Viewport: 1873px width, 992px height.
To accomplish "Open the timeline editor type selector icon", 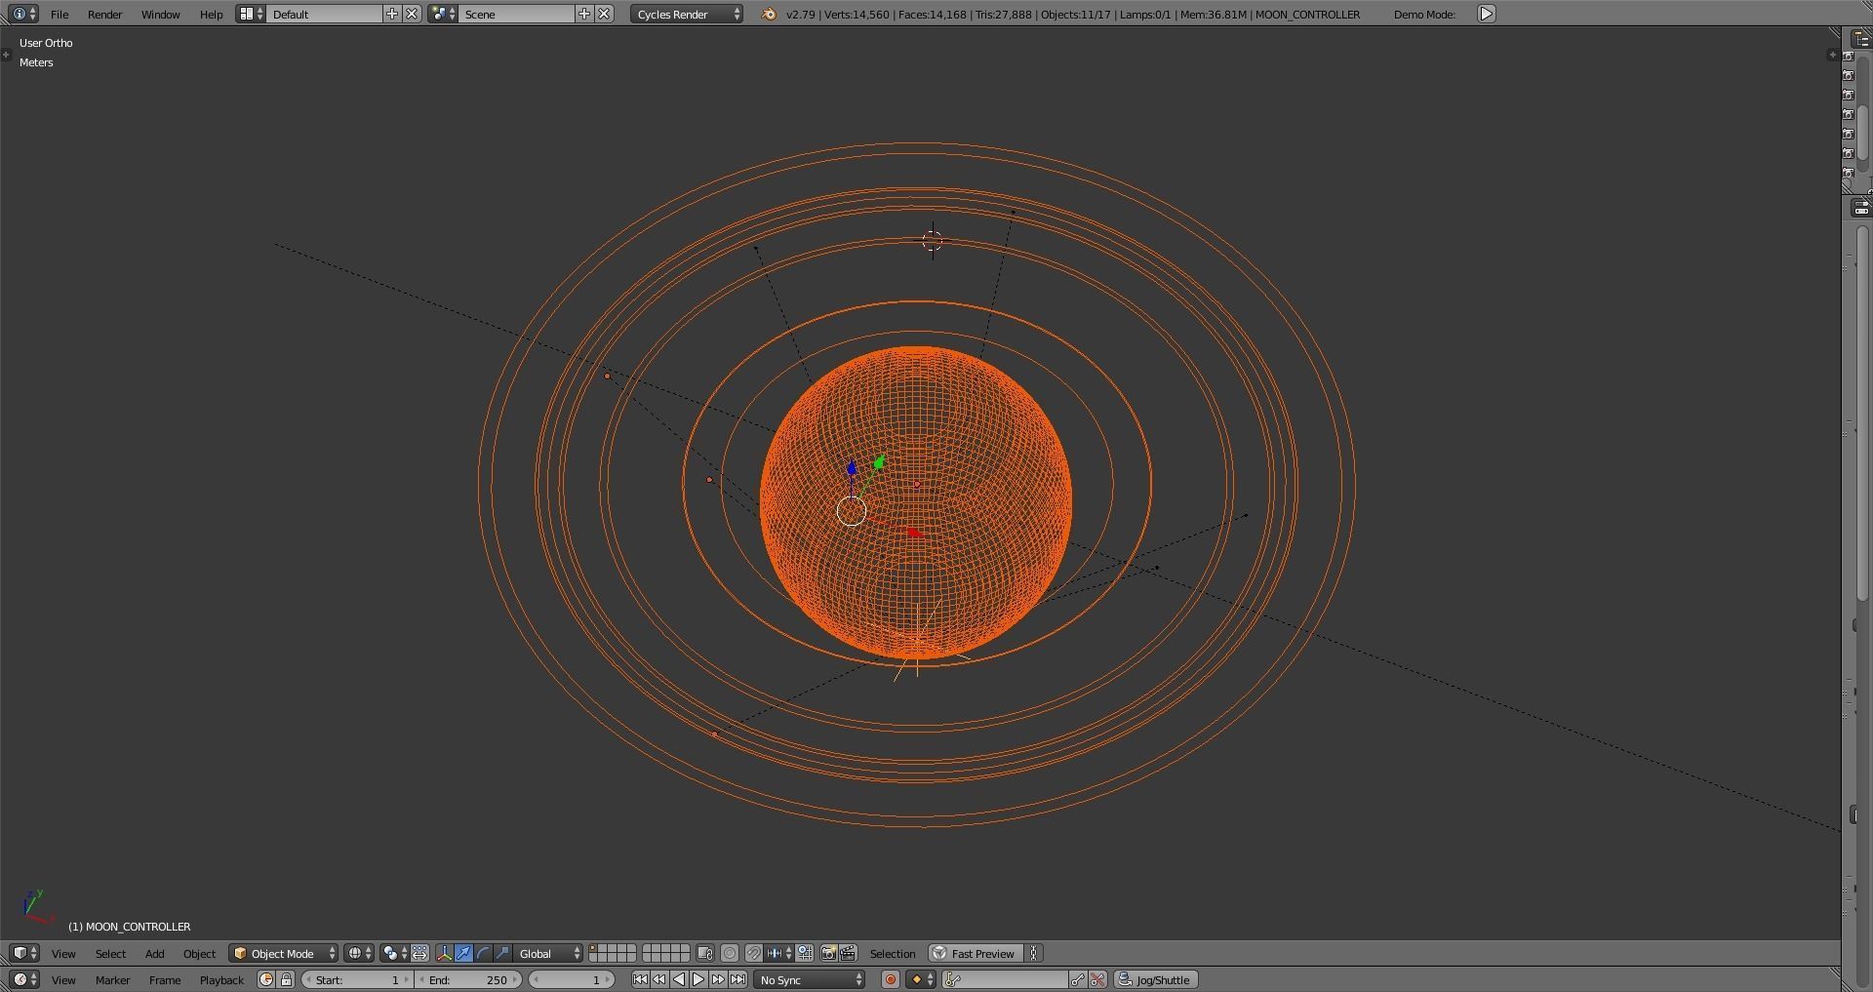I will pos(20,979).
